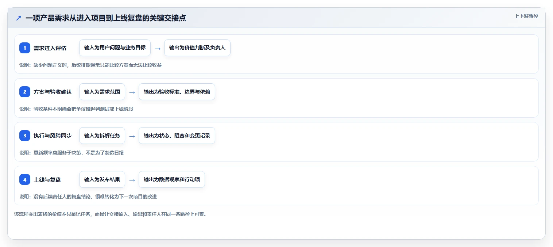Image resolution: width=553 pixels, height=247 pixels.
Task: Select the 输出为价值判断及负责人 box
Action: pos(197,48)
